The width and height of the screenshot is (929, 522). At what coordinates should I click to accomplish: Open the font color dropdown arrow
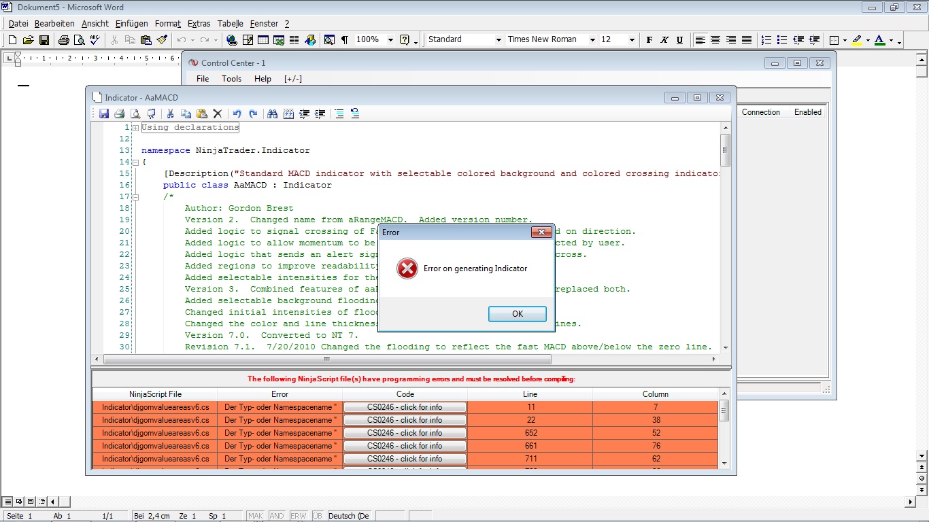click(x=891, y=40)
